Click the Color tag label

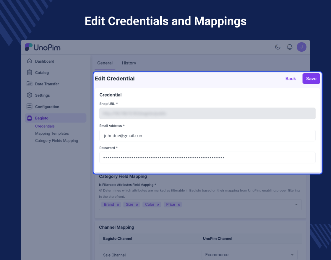pyautogui.click(x=150, y=204)
